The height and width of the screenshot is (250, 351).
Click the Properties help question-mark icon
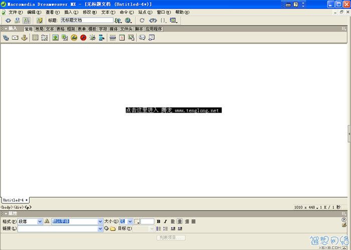(x=344, y=219)
